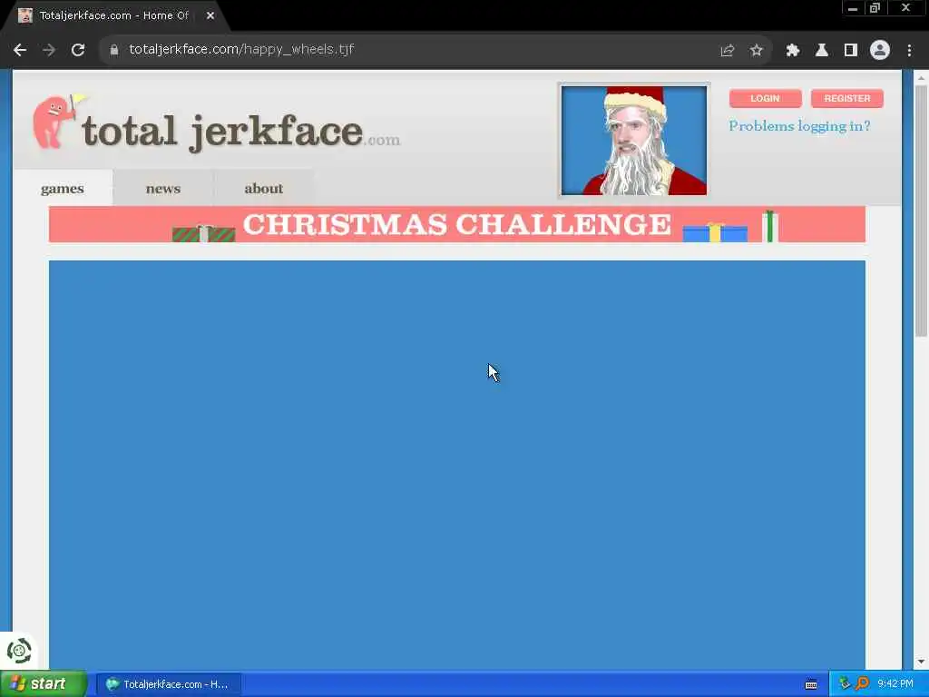Screen dimensions: 929x697
Task: Click the scrollbar down arrow
Action: click(x=921, y=662)
